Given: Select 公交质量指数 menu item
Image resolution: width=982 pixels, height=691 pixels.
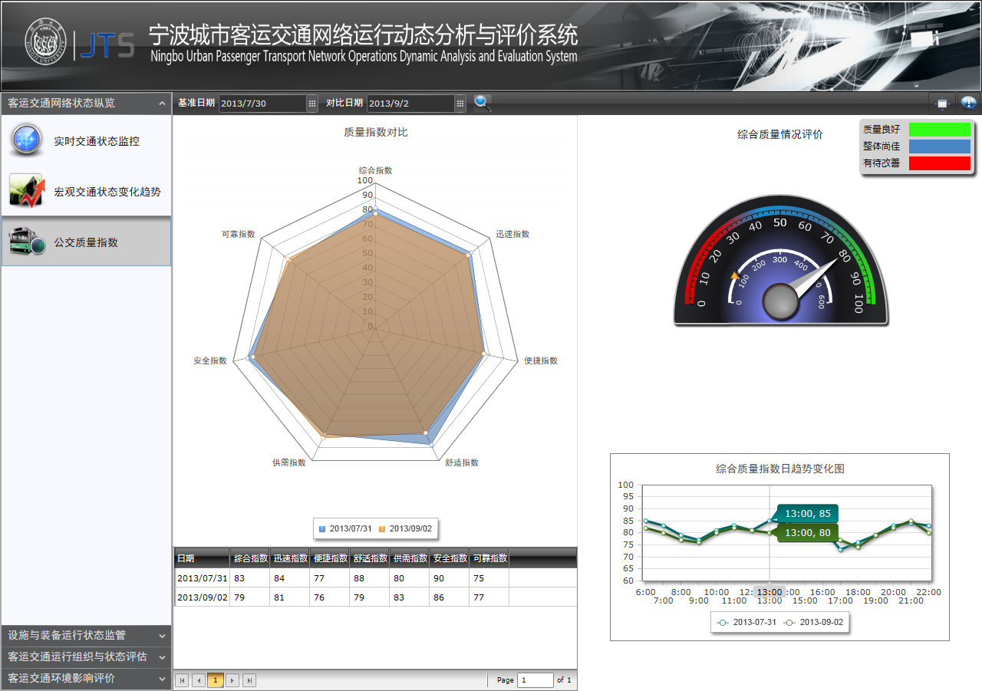Looking at the screenshot, I should point(86,242).
